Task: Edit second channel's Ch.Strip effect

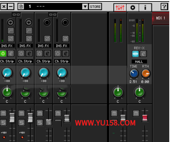Action: (x=29, y=54)
